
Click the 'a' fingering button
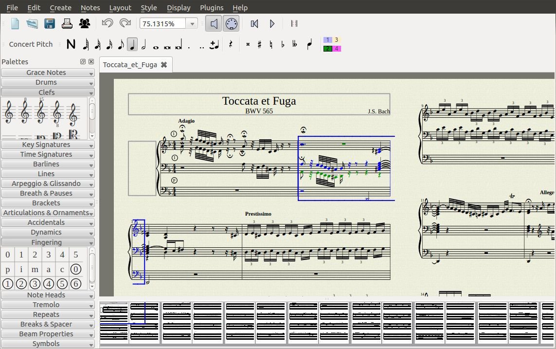tap(48, 269)
